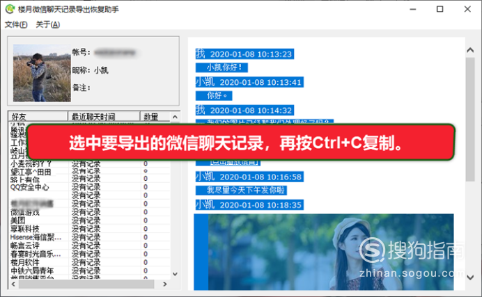This screenshot has height=297, width=482.
Task: Select friend row QQ安全中心
Action: point(89,187)
